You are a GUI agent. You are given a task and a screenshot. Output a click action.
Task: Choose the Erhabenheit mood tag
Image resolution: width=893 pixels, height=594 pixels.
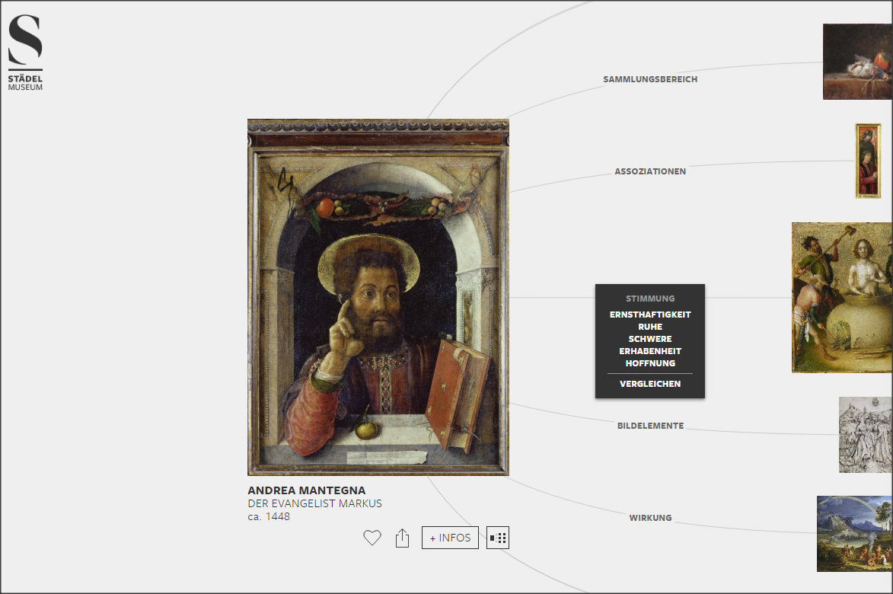click(650, 351)
